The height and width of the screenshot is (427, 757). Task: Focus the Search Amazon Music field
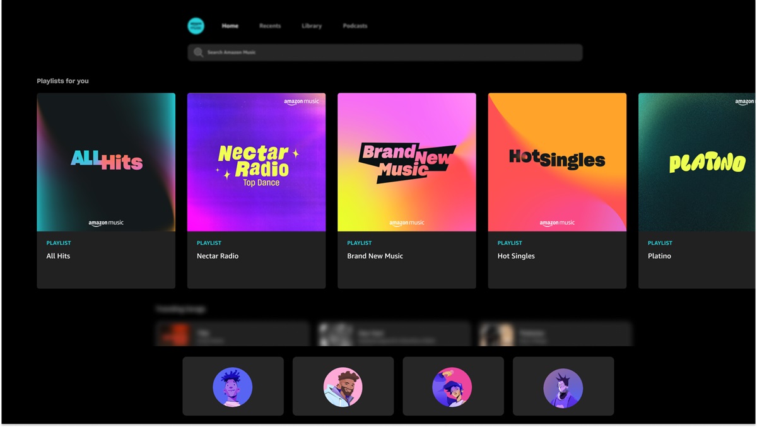point(385,52)
